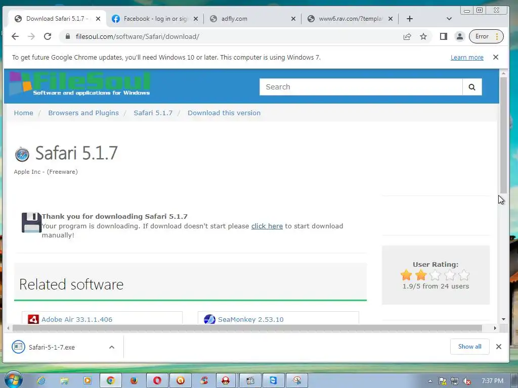Focus the FileSoul Search field
The width and height of the screenshot is (518, 388).
pos(361,87)
